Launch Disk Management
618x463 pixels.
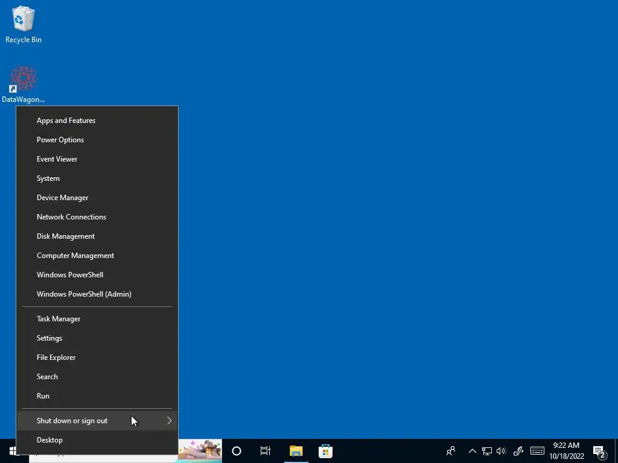click(x=97, y=236)
